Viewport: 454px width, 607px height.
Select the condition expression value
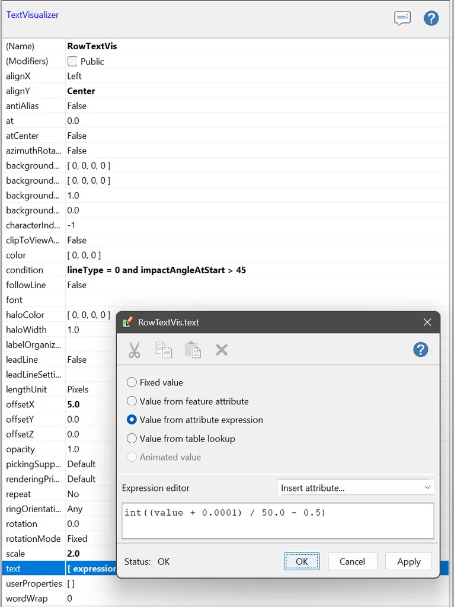(156, 270)
